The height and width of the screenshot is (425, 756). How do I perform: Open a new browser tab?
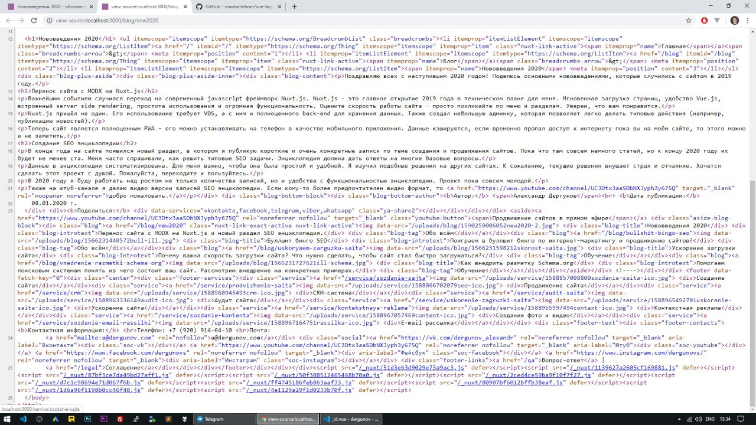294,6
